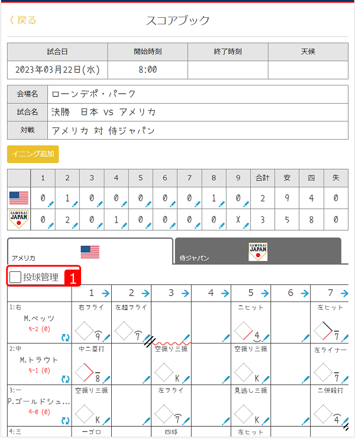Image resolution: width=355 pixels, height=439 pixels.
Task: Open inning 4 column arrow
Action: click(225, 293)
